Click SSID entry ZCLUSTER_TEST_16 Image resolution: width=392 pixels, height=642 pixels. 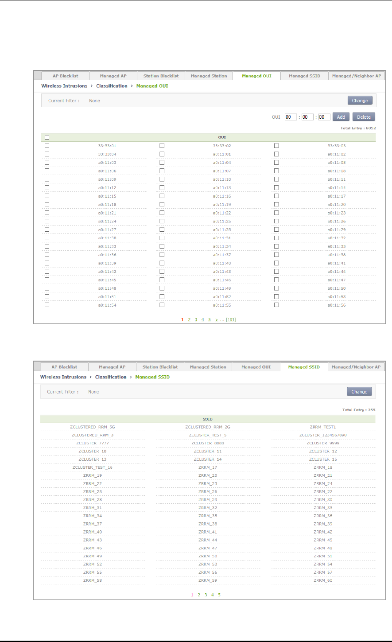coord(92,467)
